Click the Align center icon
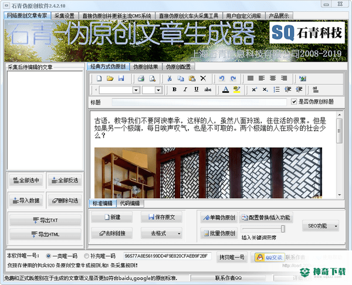The image size is (352, 285). 273,78
